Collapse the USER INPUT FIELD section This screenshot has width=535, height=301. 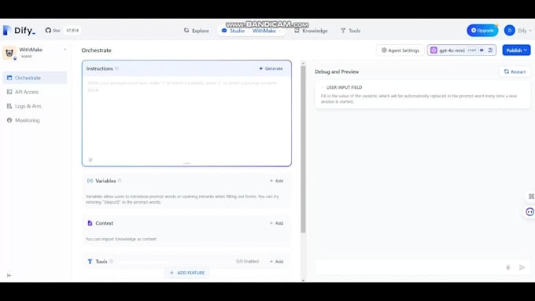point(323,87)
